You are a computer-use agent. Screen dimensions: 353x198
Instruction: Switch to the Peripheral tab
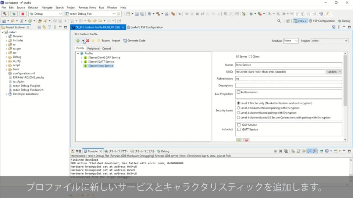[x=93, y=48]
